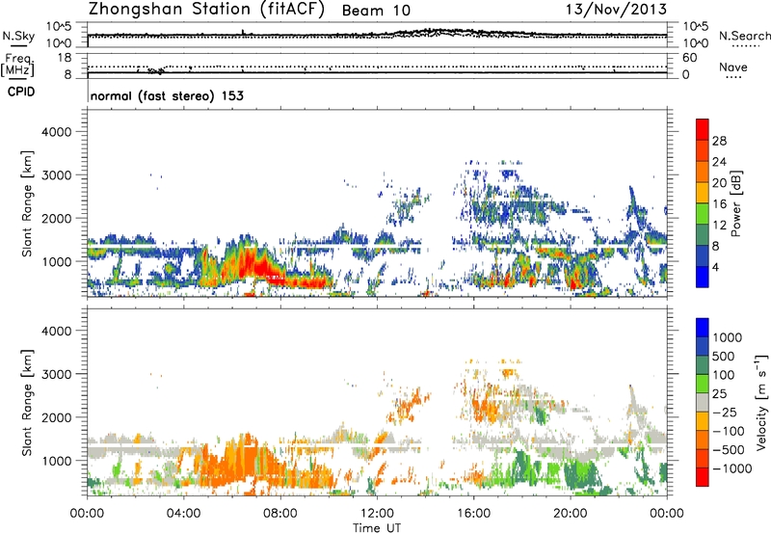Select the 08:00 time tick label
This screenshot has width=771, height=534.
280,514
